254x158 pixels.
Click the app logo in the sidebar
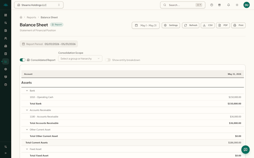click(x=6, y=5)
